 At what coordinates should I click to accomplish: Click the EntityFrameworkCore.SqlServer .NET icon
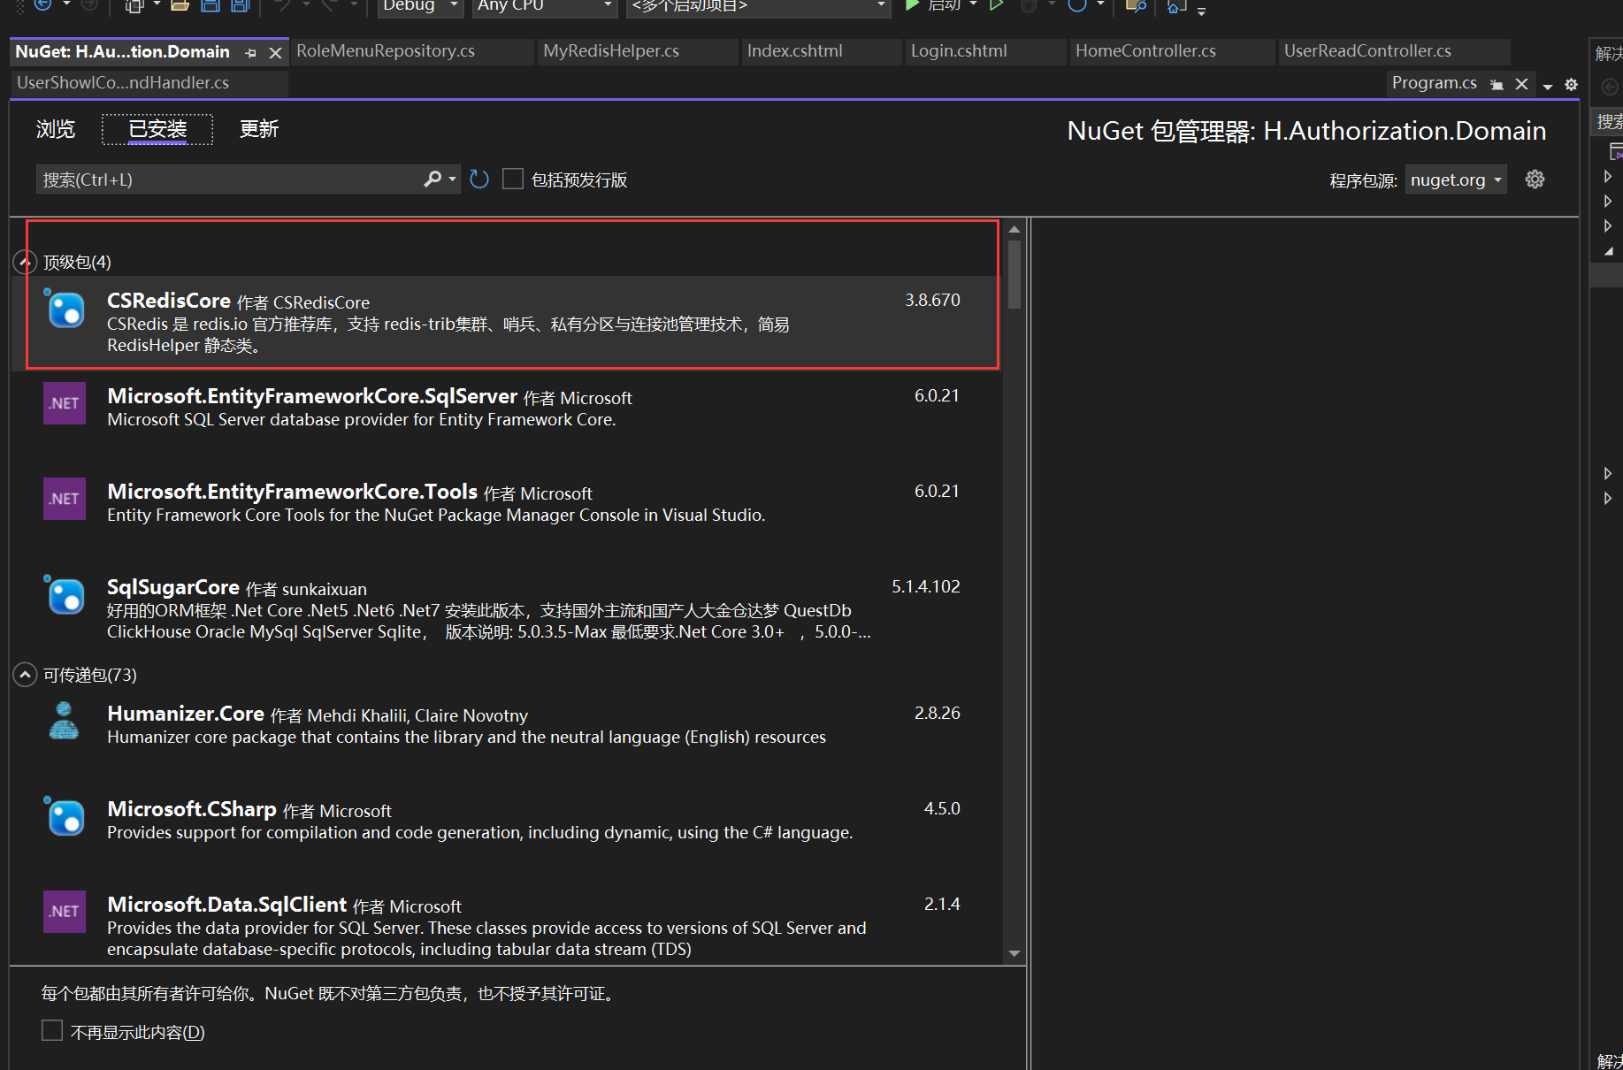65,403
